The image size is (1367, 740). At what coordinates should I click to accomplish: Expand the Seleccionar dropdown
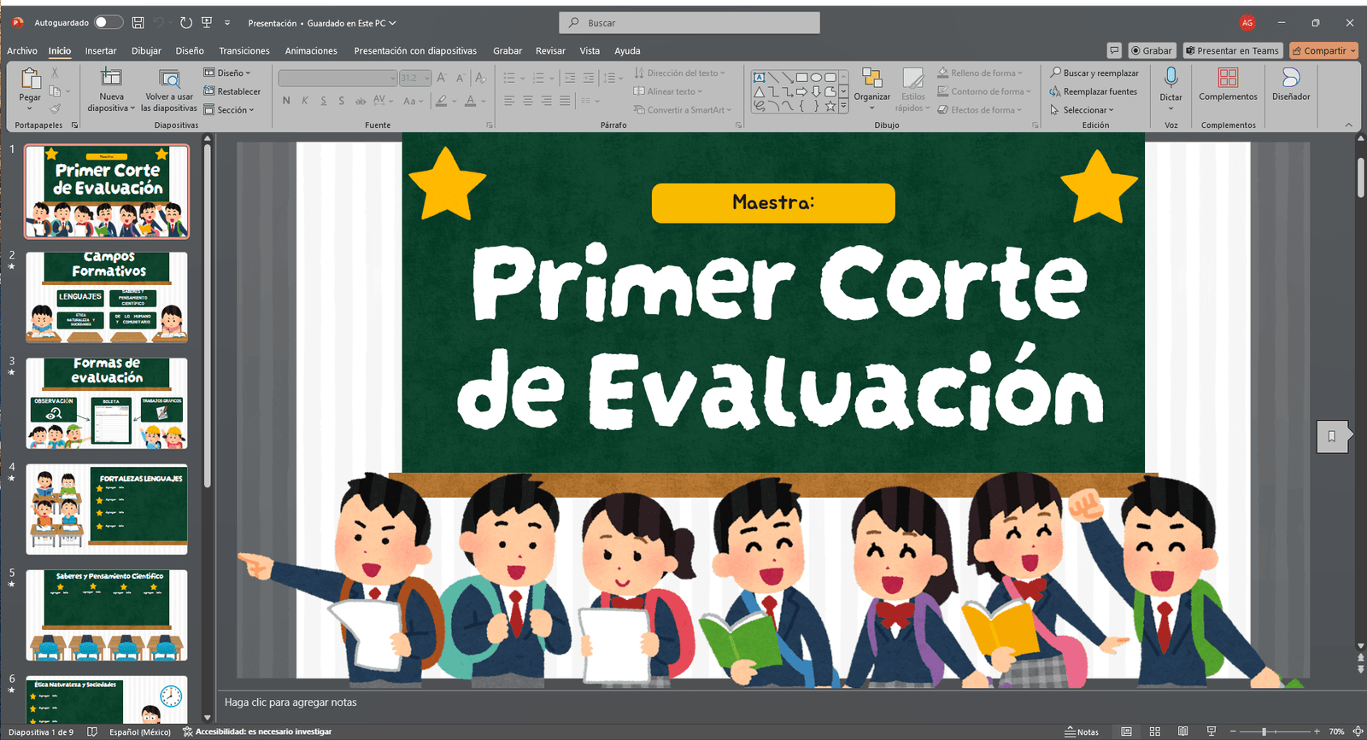pyautogui.click(x=1082, y=109)
